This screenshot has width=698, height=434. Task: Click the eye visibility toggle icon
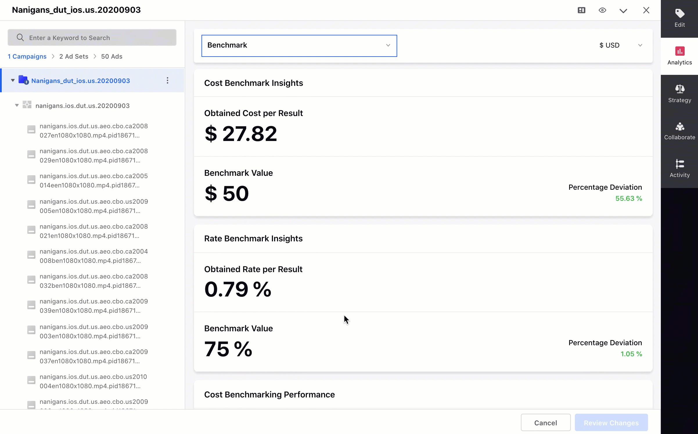tap(602, 10)
